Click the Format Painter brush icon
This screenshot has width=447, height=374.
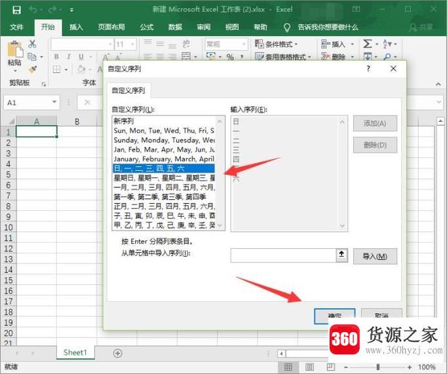click(x=33, y=69)
